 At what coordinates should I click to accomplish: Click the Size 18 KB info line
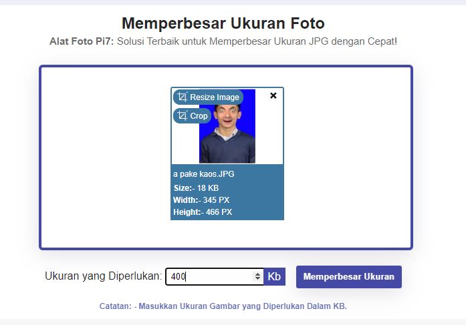(x=196, y=188)
